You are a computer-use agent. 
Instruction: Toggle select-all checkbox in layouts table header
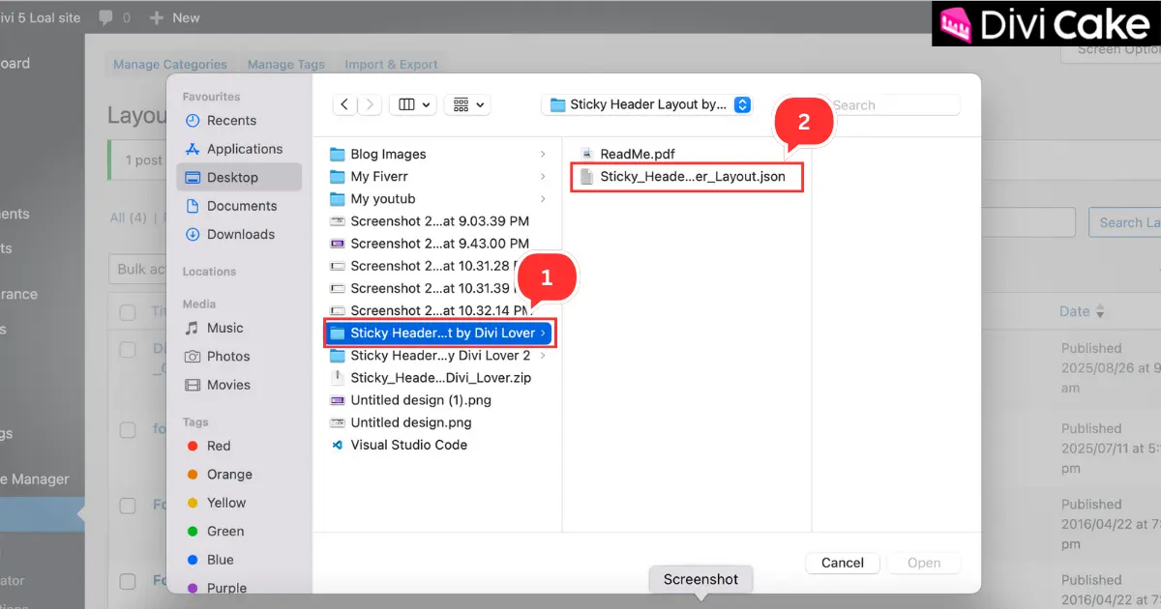pyautogui.click(x=128, y=312)
